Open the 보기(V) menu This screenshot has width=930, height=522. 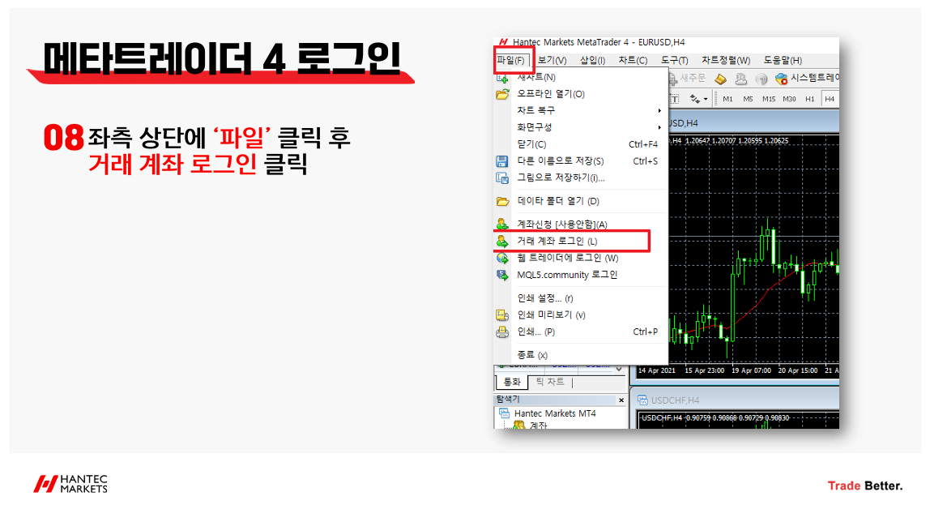[x=552, y=61]
